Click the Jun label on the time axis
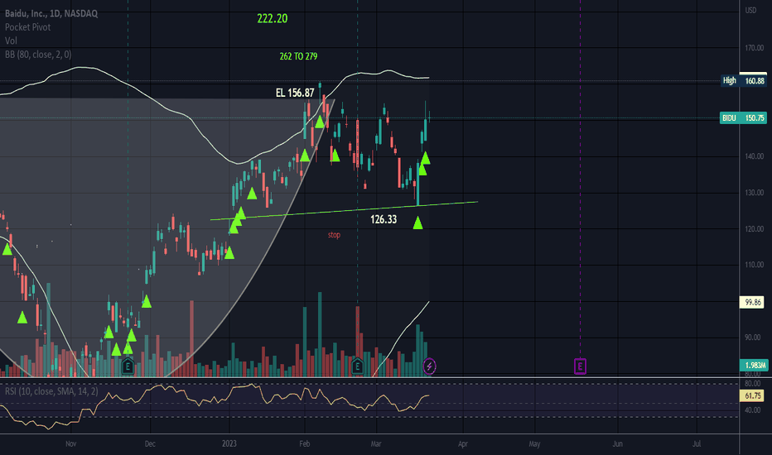 click(x=617, y=443)
